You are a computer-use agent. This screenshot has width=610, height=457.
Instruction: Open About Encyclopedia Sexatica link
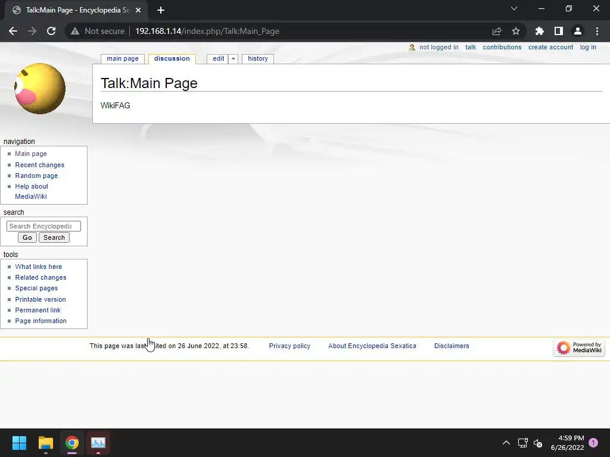pyautogui.click(x=372, y=346)
